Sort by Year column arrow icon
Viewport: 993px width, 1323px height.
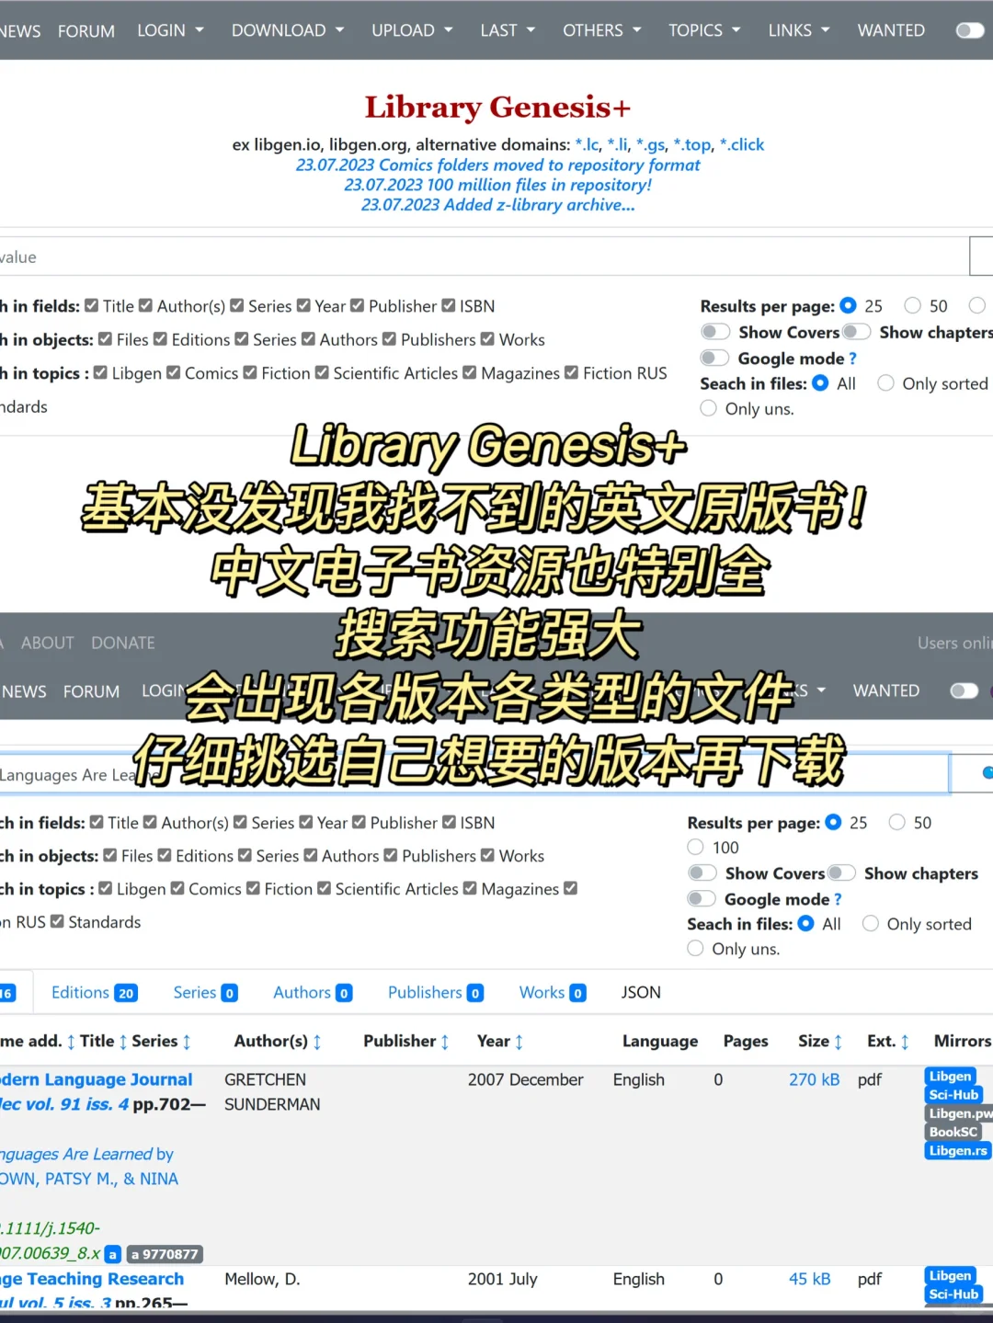[519, 1043]
